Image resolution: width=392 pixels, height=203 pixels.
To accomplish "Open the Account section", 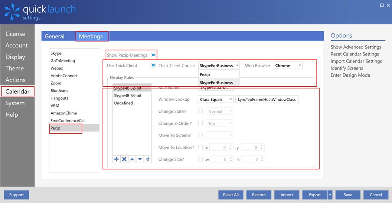I will 16,46.
